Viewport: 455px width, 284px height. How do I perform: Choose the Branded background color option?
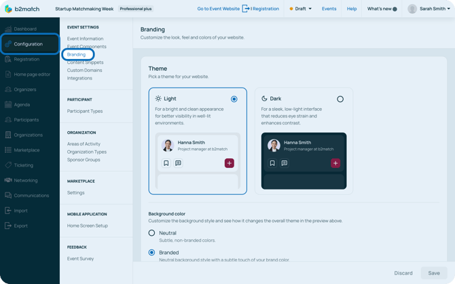152,252
